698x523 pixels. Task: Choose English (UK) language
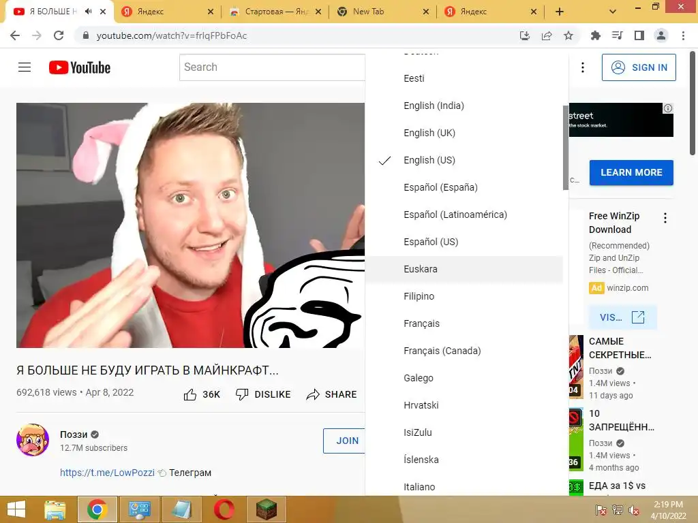(464, 133)
